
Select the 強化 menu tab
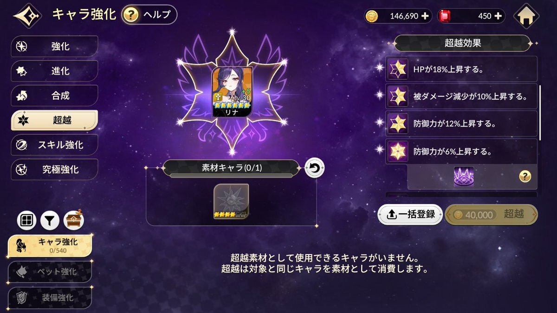(x=55, y=46)
